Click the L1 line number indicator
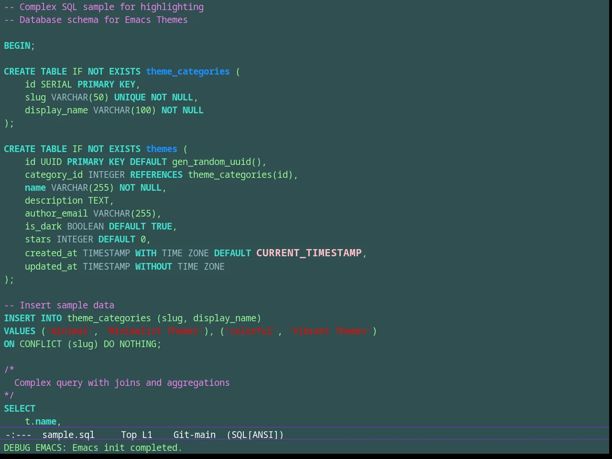612x459 pixels. tap(147, 435)
